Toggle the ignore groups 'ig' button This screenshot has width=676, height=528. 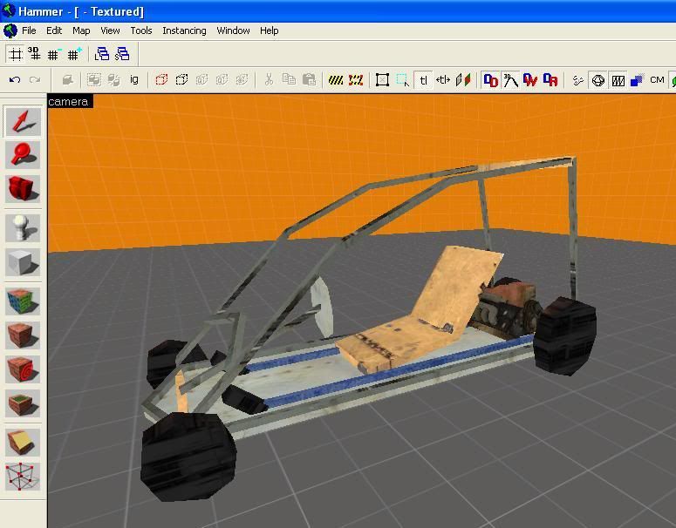(x=134, y=80)
